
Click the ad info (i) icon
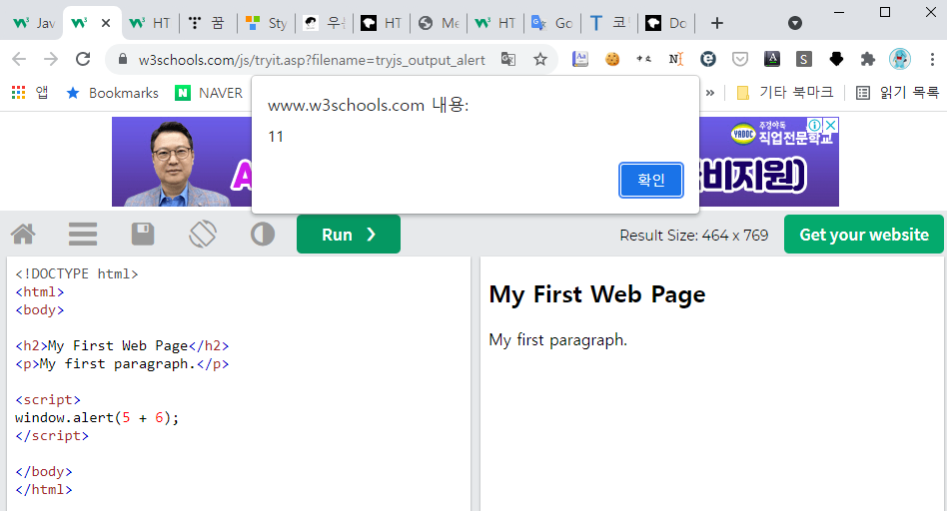815,125
